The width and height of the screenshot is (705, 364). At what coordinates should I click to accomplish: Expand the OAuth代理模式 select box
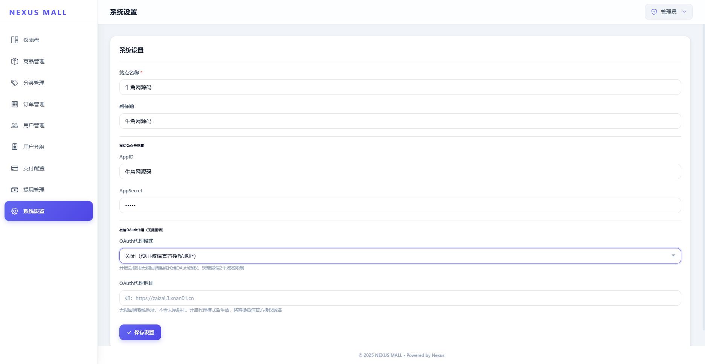click(399, 256)
